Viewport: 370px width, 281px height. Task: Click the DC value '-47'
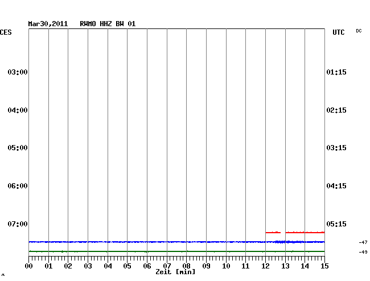(363, 242)
